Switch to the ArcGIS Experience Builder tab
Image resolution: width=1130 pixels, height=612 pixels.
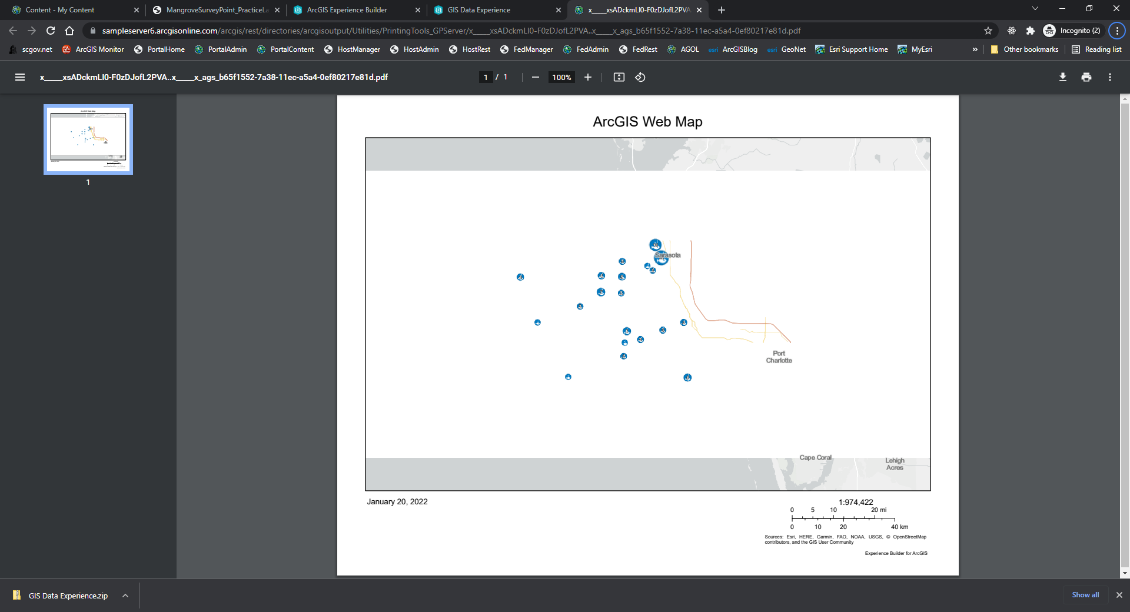[x=347, y=10]
